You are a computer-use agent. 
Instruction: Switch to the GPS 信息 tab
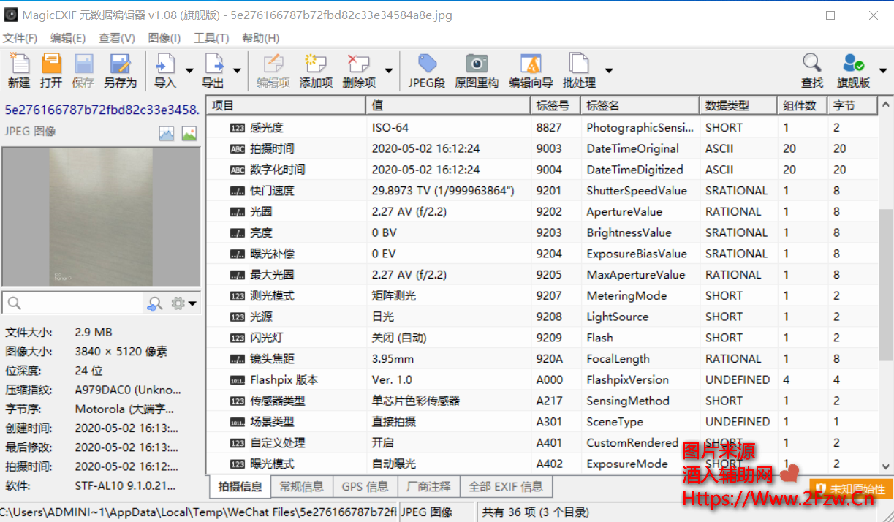364,485
